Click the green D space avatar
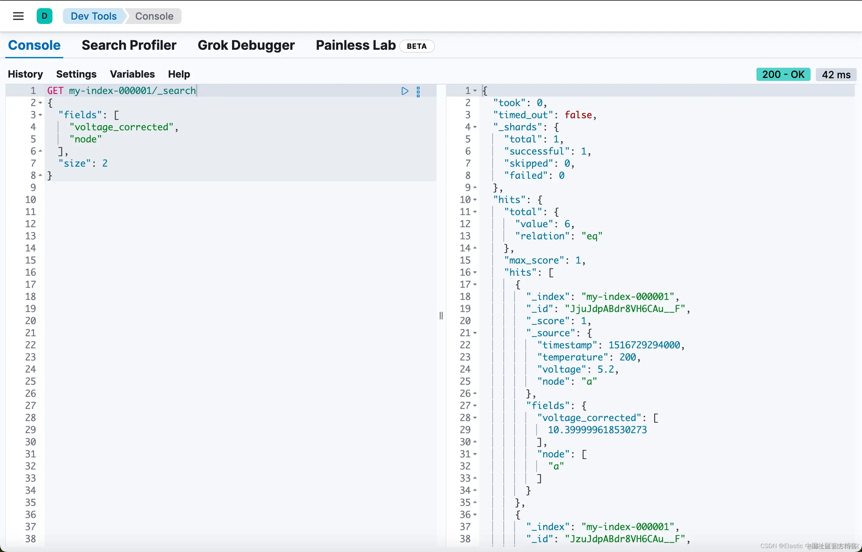The image size is (862, 552). 45,16
